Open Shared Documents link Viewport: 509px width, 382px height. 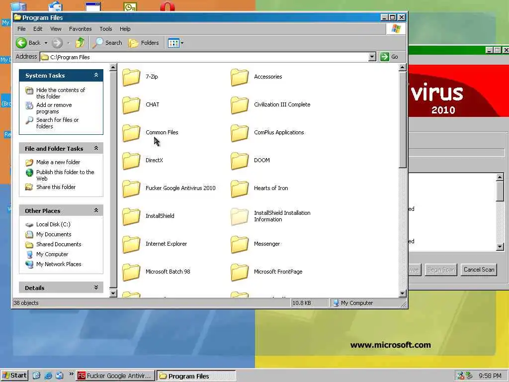tap(59, 244)
